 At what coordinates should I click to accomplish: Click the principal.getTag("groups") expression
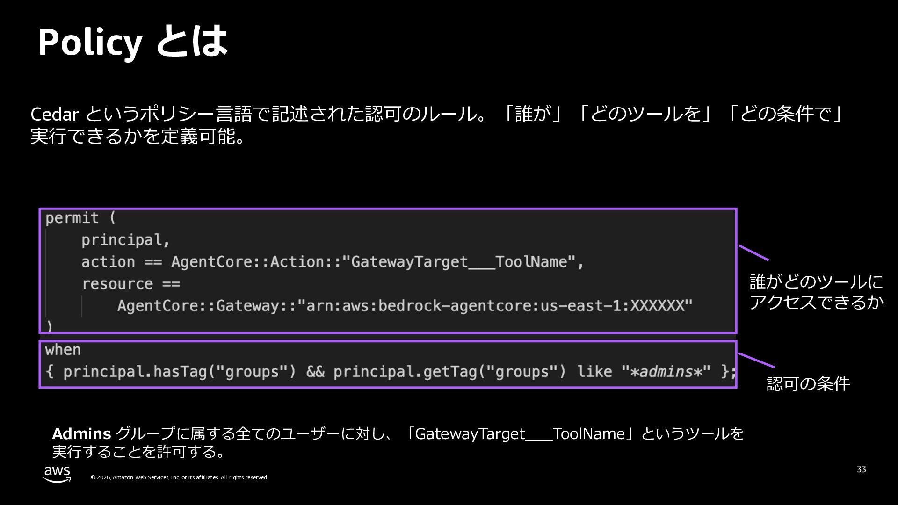tap(449, 372)
